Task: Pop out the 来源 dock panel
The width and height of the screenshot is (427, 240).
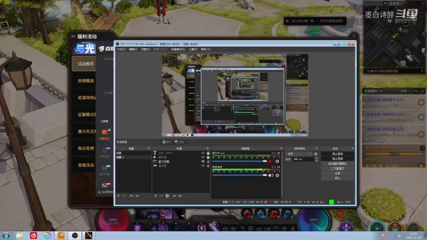Action: click(x=208, y=148)
